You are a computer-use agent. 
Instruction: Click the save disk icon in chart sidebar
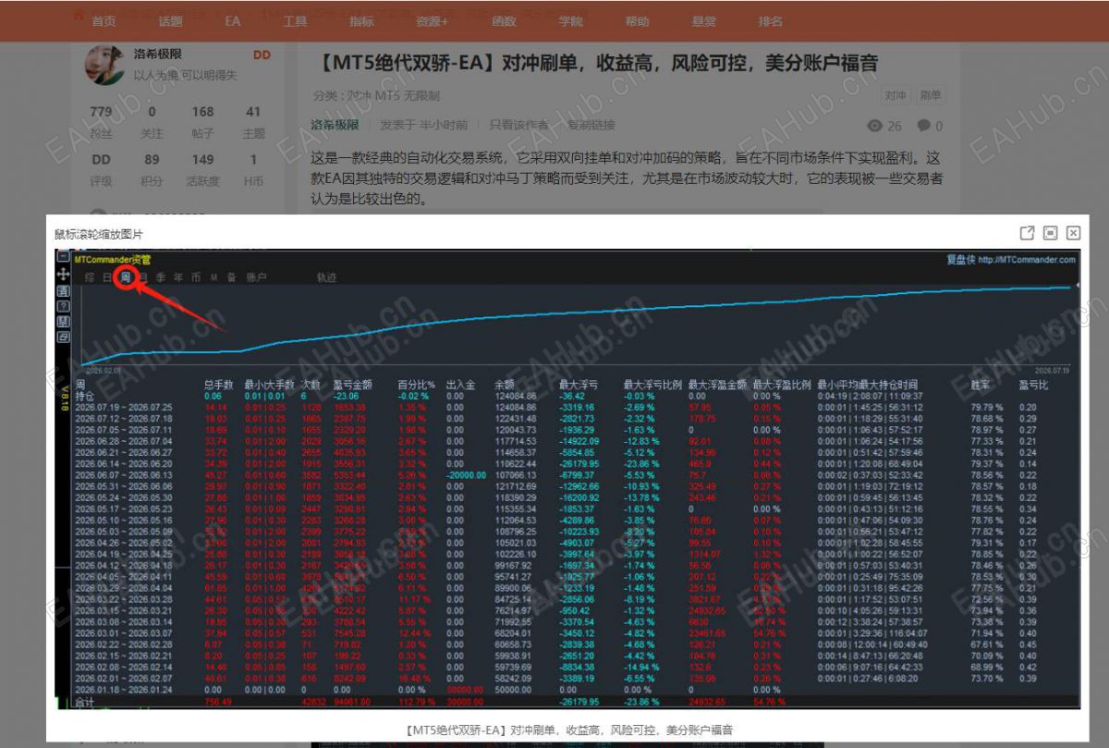[x=64, y=322]
